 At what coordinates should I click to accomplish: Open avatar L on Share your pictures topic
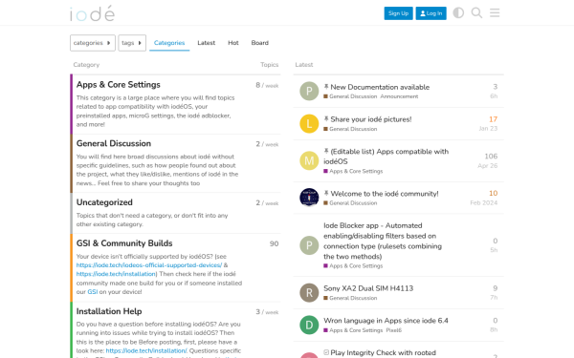[x=309, y=123]
